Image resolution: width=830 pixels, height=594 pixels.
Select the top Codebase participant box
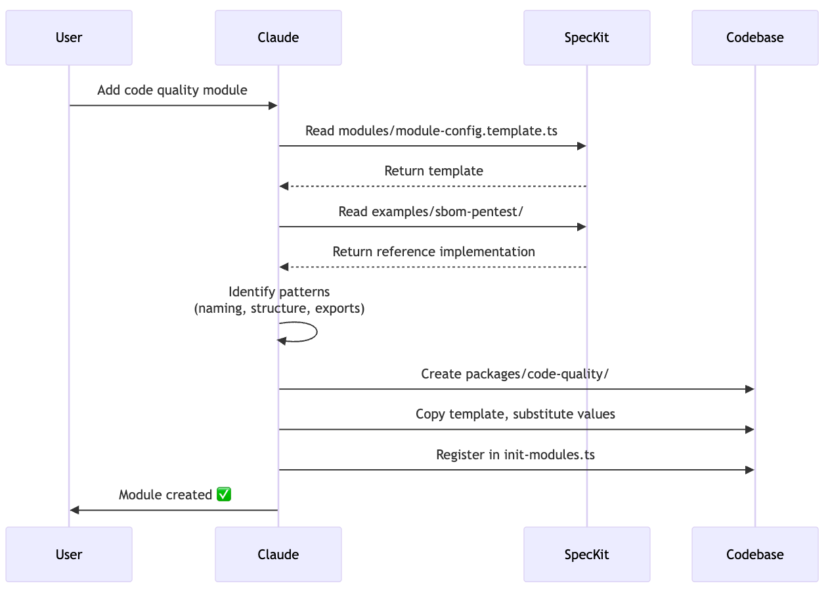[754, 37]
